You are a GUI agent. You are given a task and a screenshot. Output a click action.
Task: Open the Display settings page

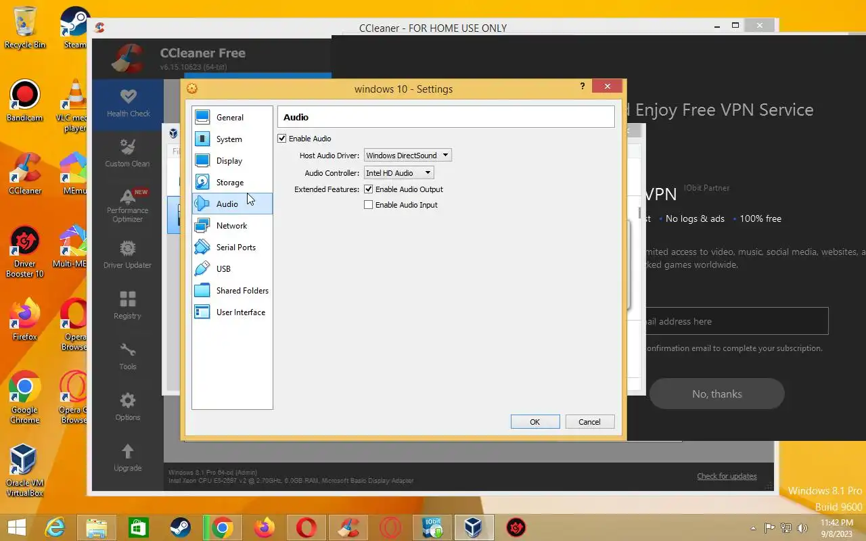click(232, 161)
